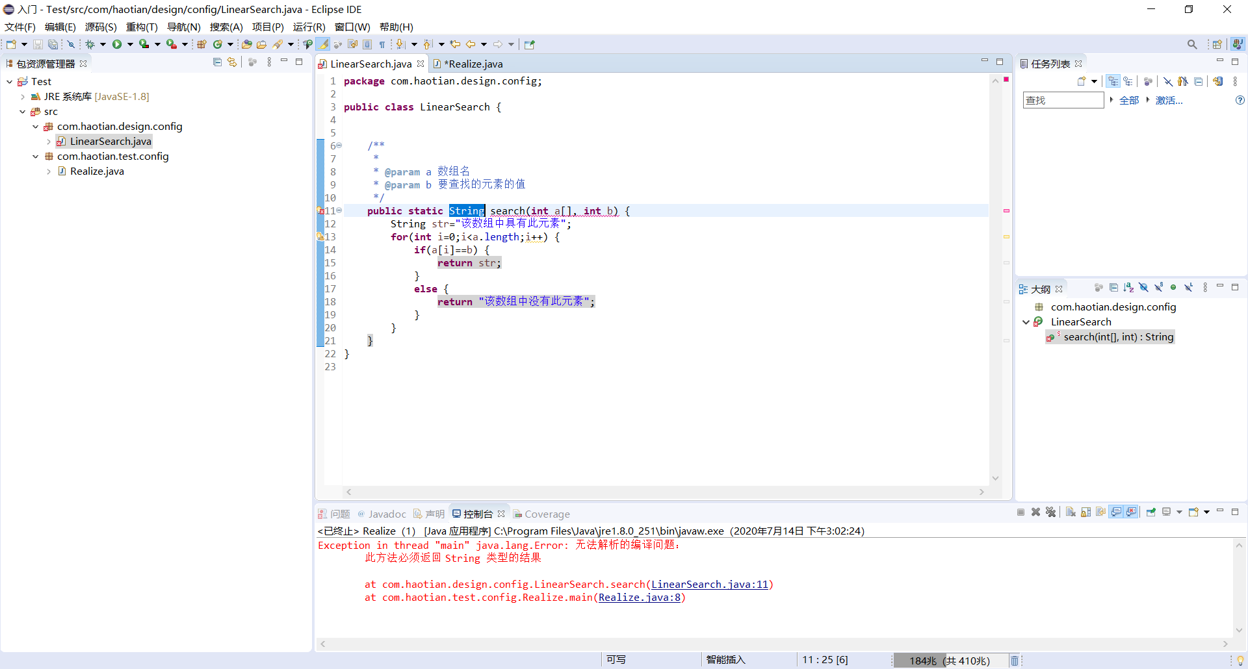Screen dimensions: 1248x669
Task: Toggle Show Console on standard output change
Action: (x=1116, y=512)
